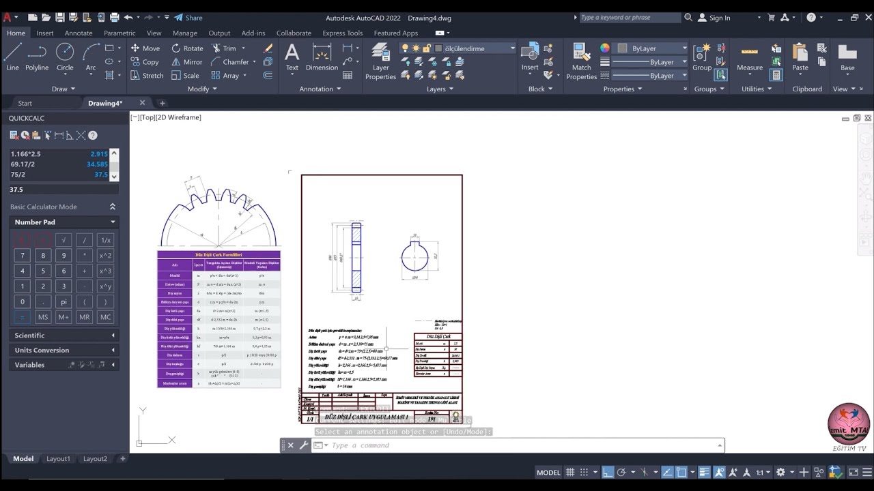Select the Line tool
Viewport: 874px width, 491px height.
click(x=12, y=57)
